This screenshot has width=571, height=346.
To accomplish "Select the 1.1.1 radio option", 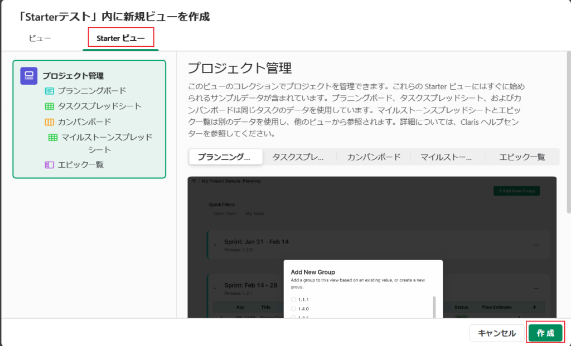I will (x=294, y=300).
